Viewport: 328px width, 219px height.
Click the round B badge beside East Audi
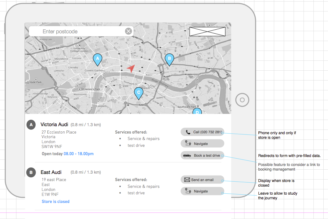tap(31, 172)
